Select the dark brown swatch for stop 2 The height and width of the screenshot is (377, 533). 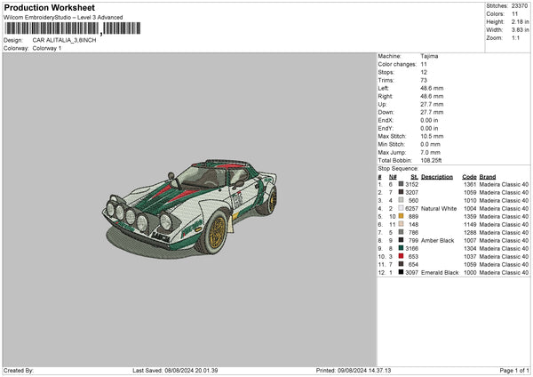[402, 192]
